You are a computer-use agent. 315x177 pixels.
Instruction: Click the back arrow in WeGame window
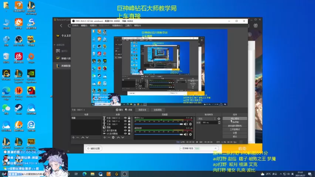pyautogui.click(x=61, y=26)
